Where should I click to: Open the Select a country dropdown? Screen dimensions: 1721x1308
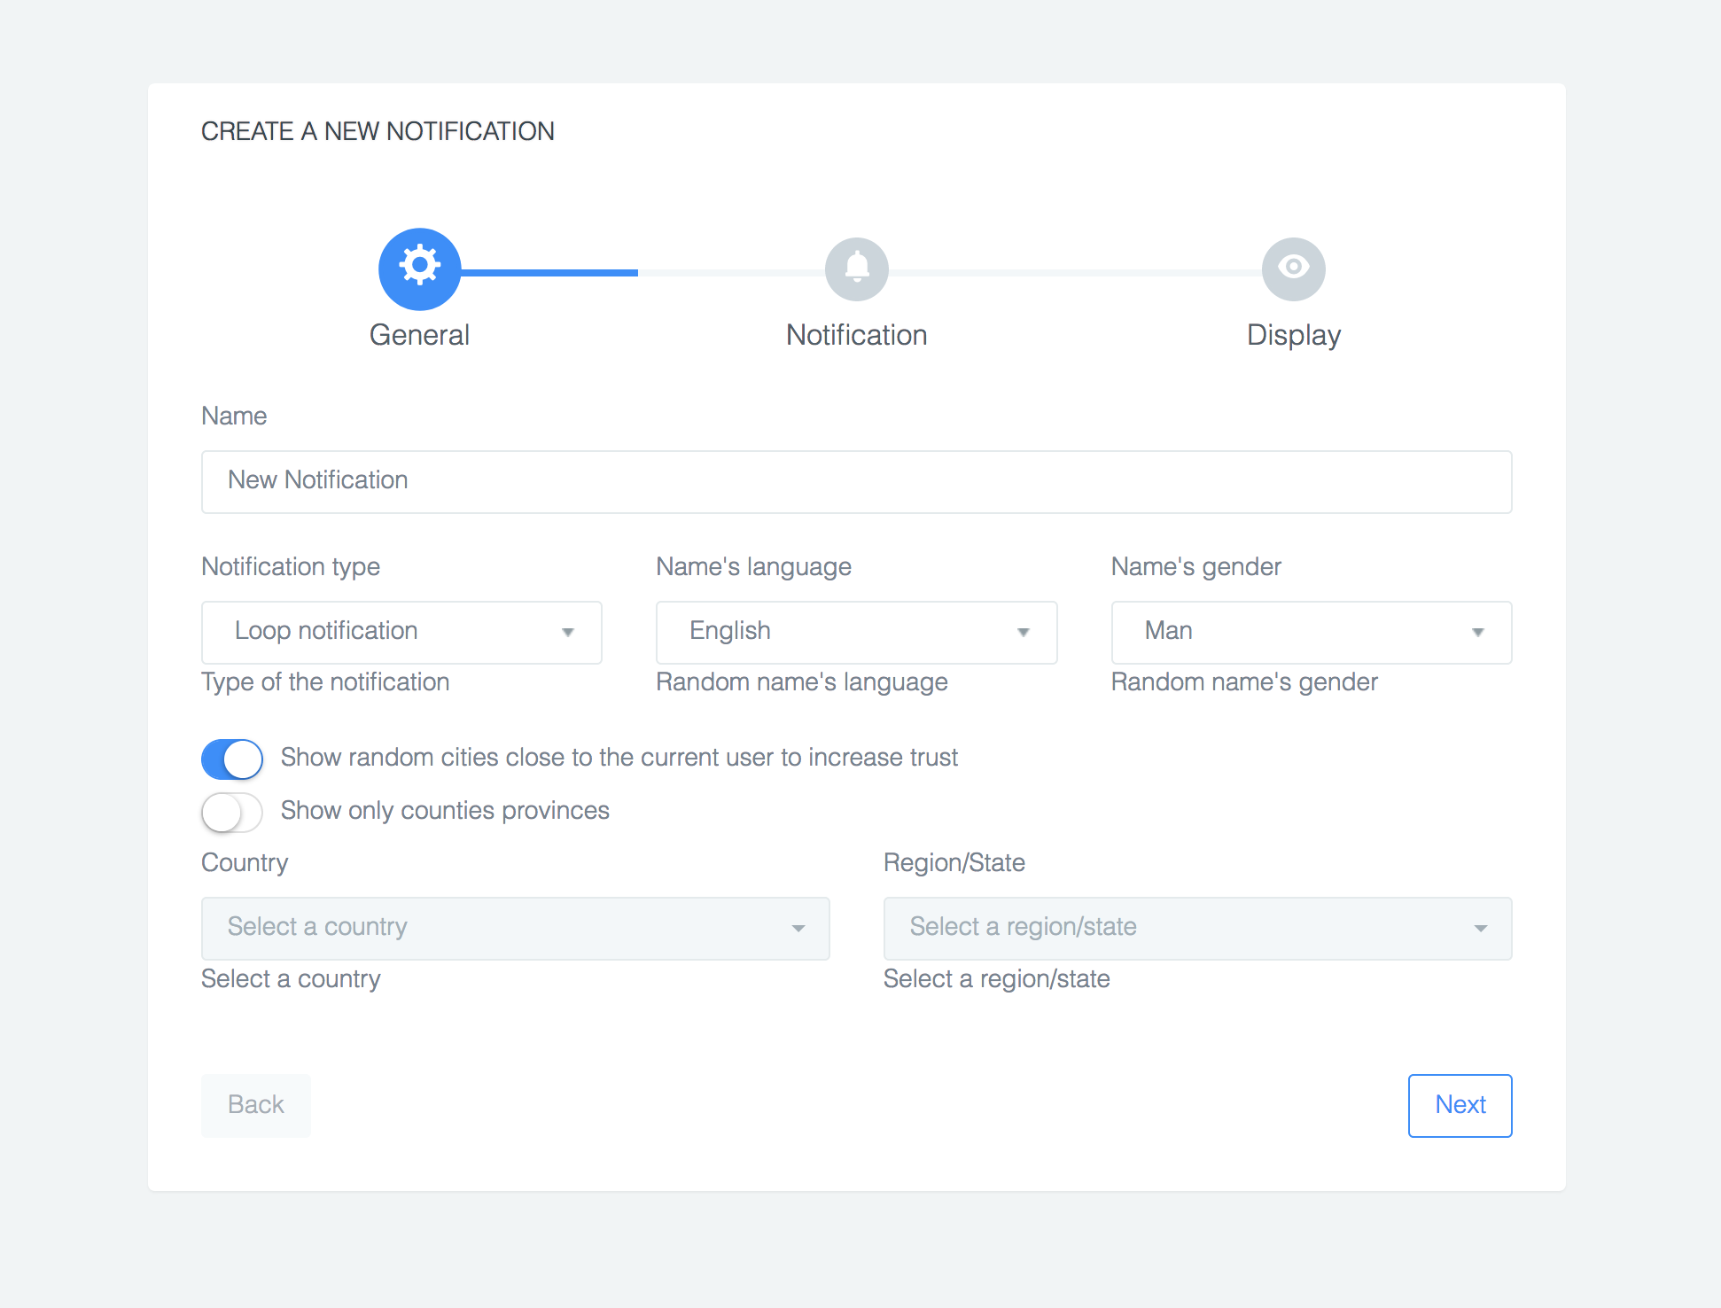[x=496, y=928]
